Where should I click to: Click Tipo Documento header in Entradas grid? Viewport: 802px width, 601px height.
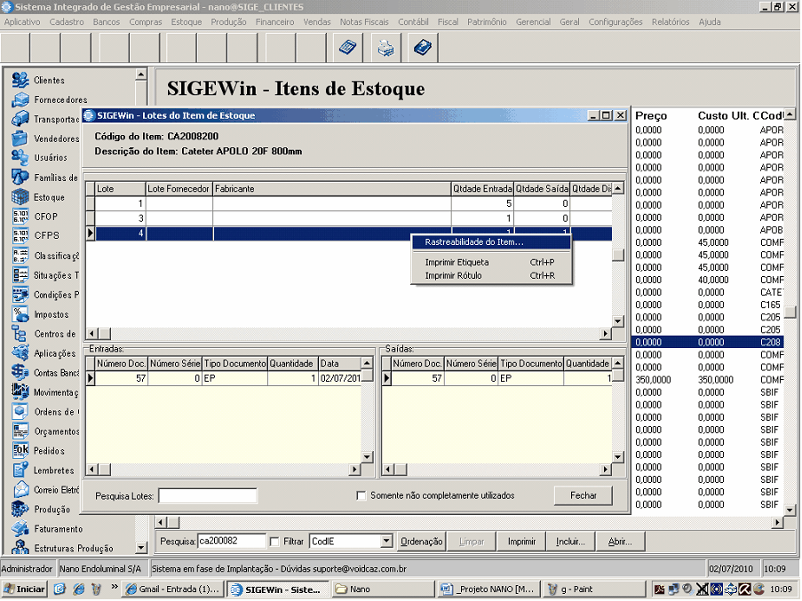pyautogui.click(x=234, y=363)
